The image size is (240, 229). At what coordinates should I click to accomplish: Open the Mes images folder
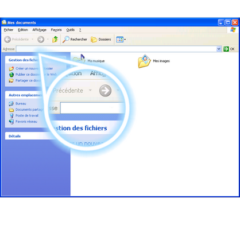154,61
